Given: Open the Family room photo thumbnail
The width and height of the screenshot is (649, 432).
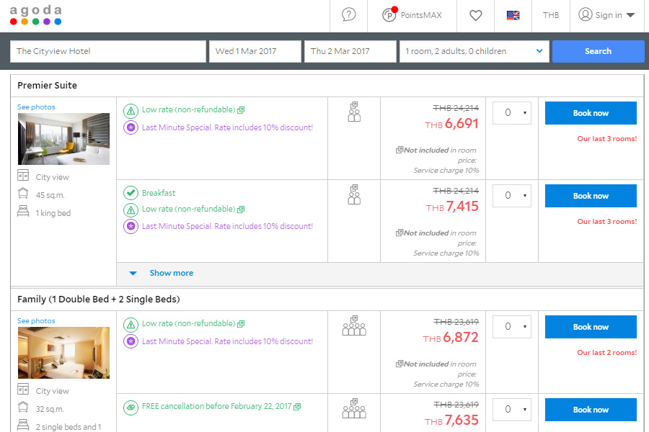Looking at the screenshot, I should 63,353.
